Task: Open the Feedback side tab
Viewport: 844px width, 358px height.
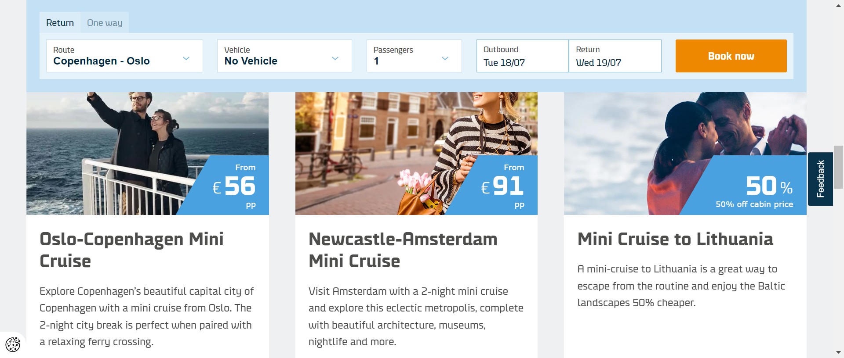Action: coord(820,179)
